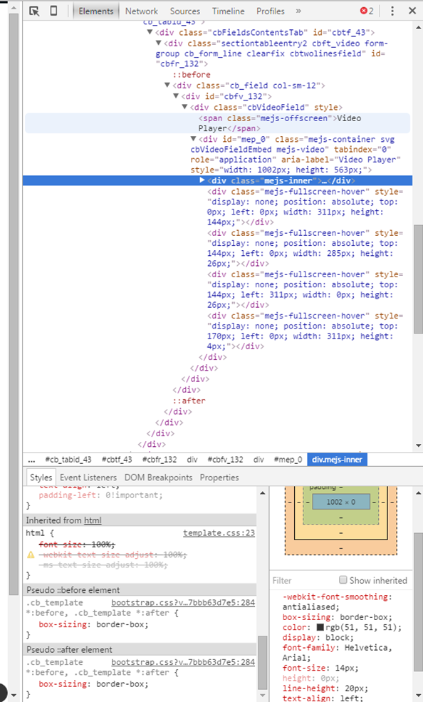Viewport: 423px width, 702px height.
Task: Select #mep_0 in the breadcrumb bar
Action: (288, 460)
